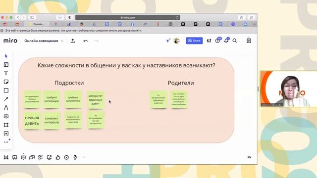Start screen sharing from bottom toolbar
Image resolution: width=317 pixels, height=178 pixels.
tap(50, 157)
